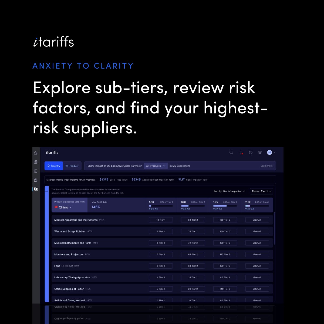Viewport: 324px width, 324px height.
Task: Click View All under 1.7k Tier 3
Action: (218, 209)
